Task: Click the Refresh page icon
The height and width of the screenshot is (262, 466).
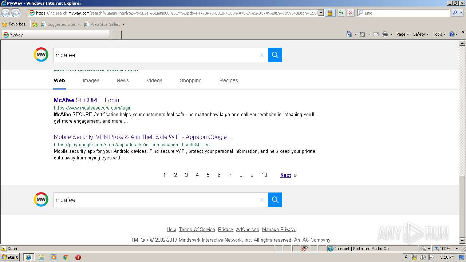Action: (341, 13)
